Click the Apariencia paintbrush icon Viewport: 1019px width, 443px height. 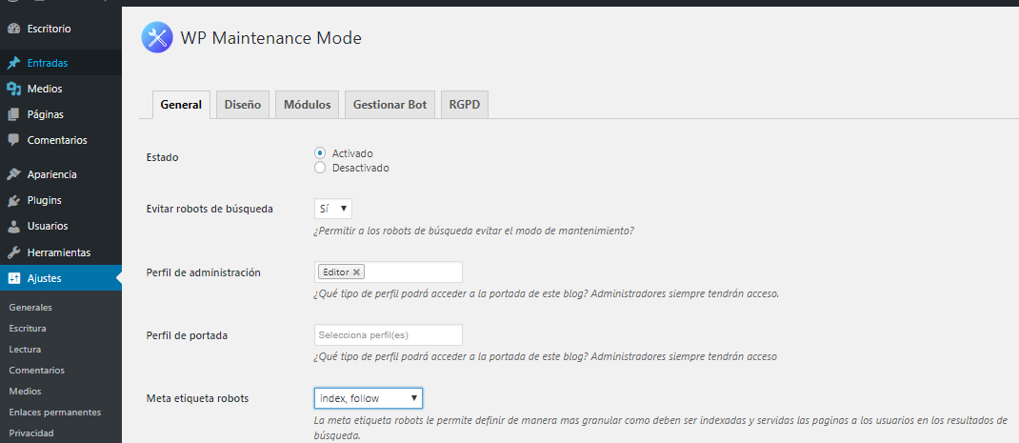(x=13, y=174)
